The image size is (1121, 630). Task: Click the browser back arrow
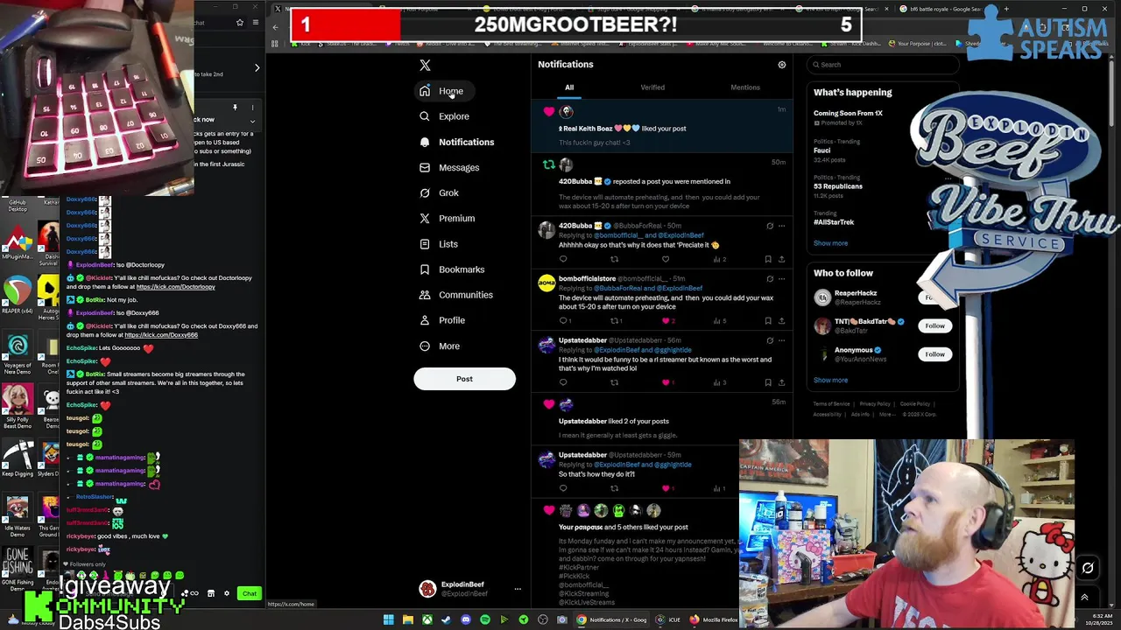(x=275, y=27)
